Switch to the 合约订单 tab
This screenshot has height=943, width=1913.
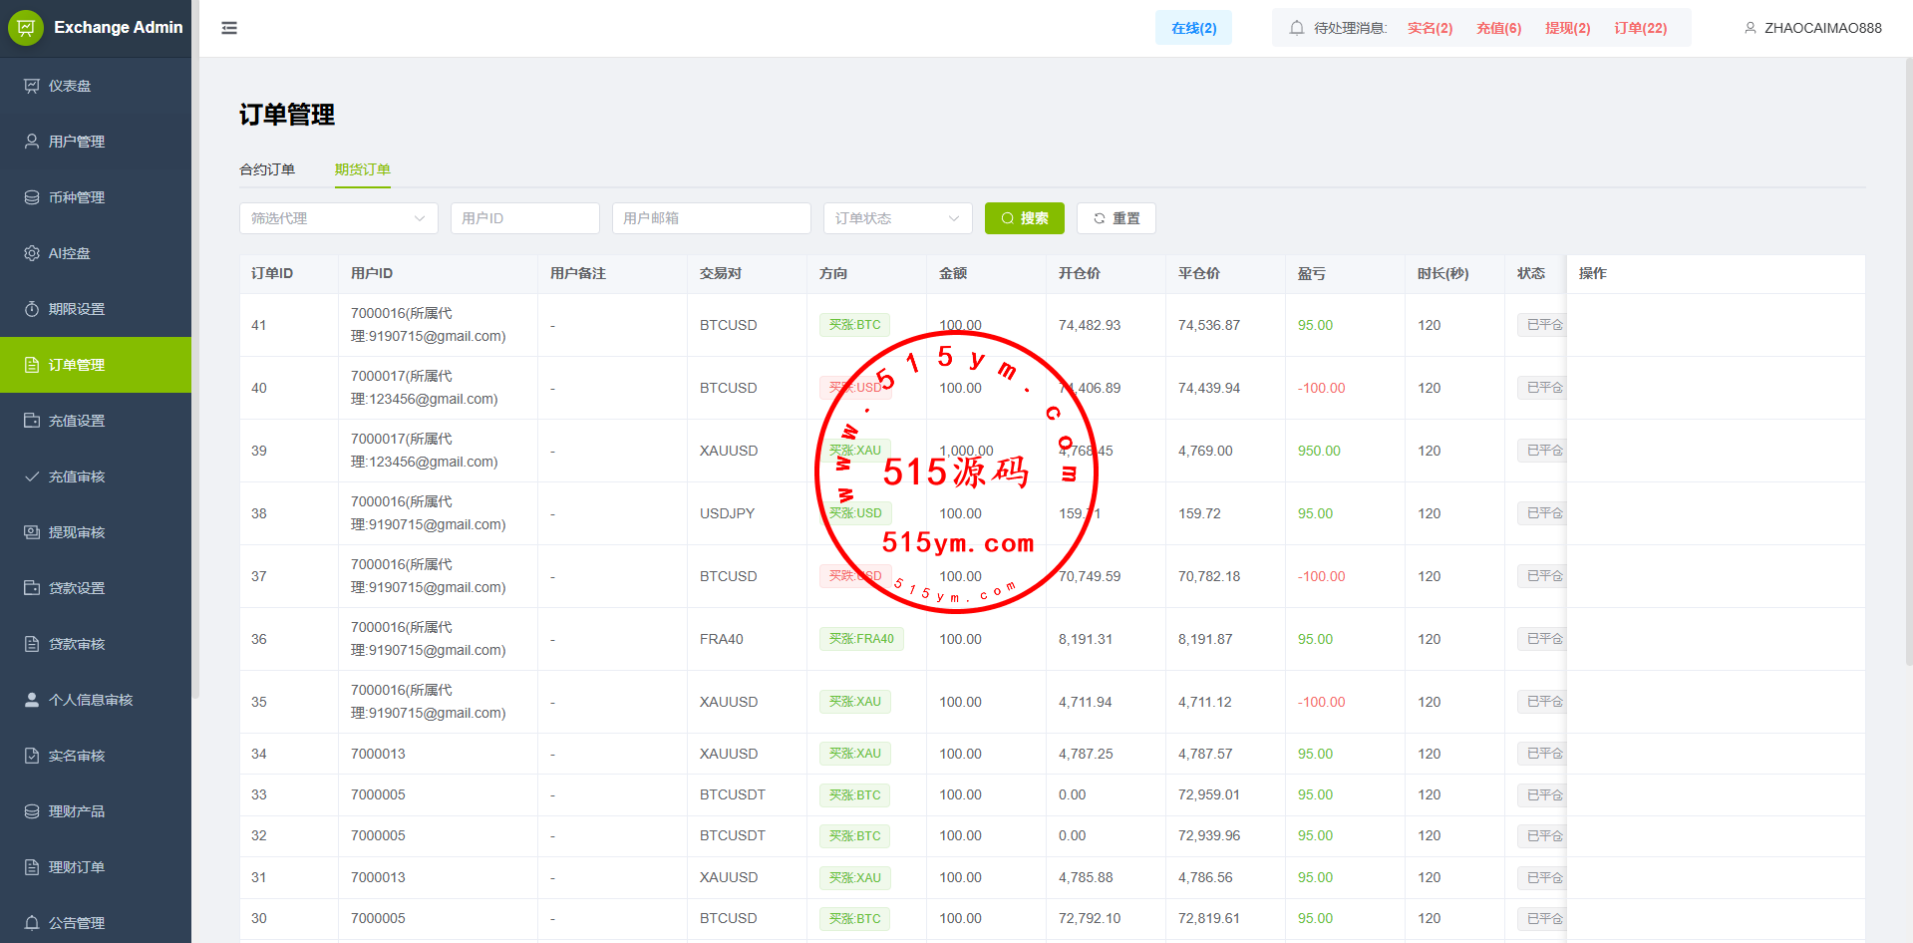(267, 169)
